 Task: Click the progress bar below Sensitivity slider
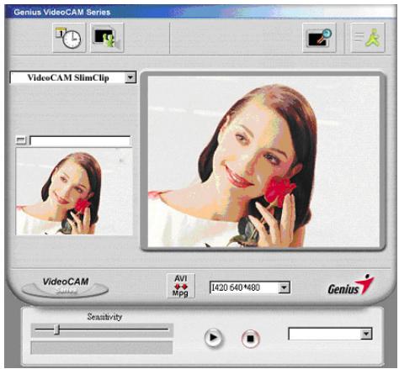(102, 348)
